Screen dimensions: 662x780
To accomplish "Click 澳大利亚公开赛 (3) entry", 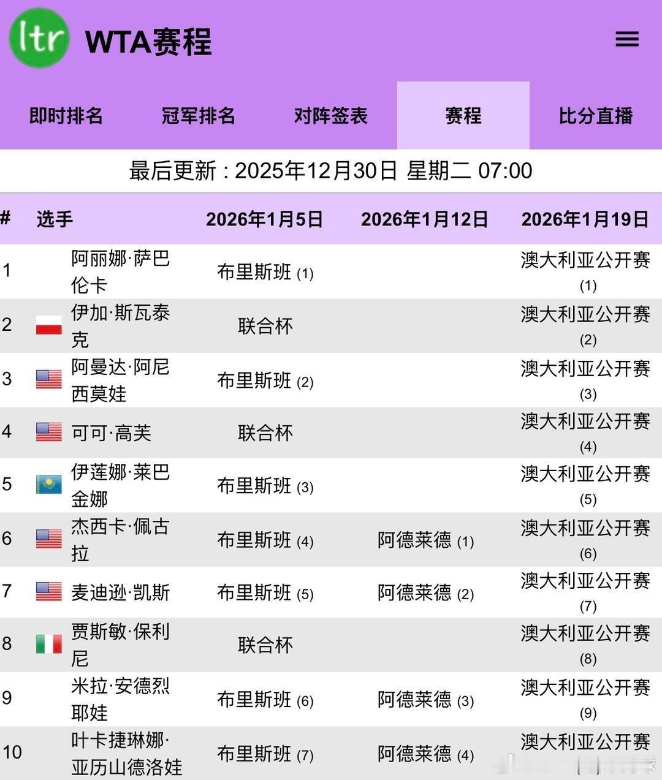I will [x=586, y=379].
